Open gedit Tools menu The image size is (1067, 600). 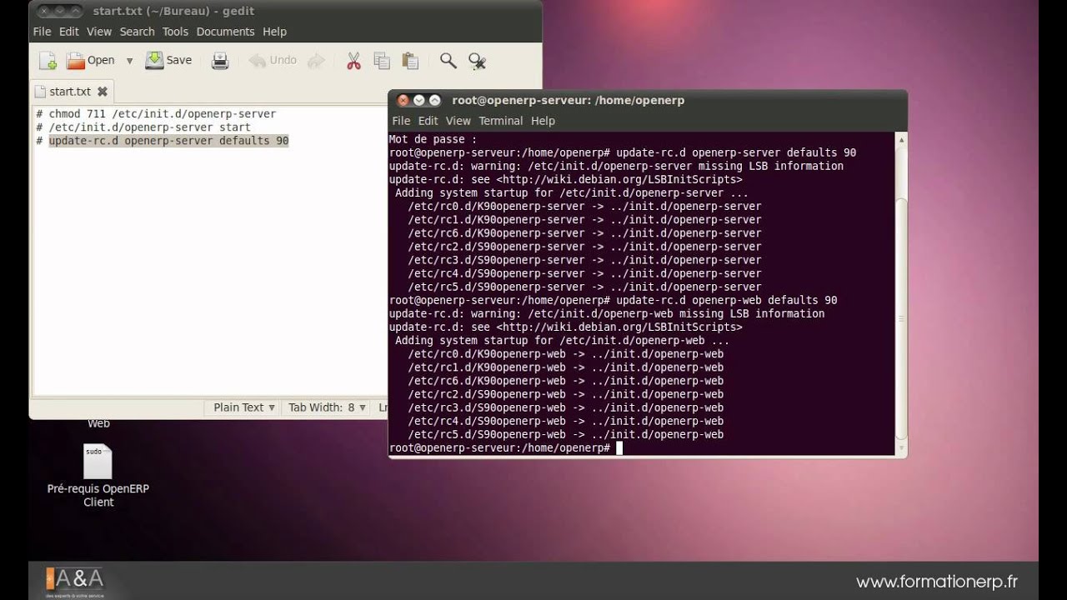(175, 32)
